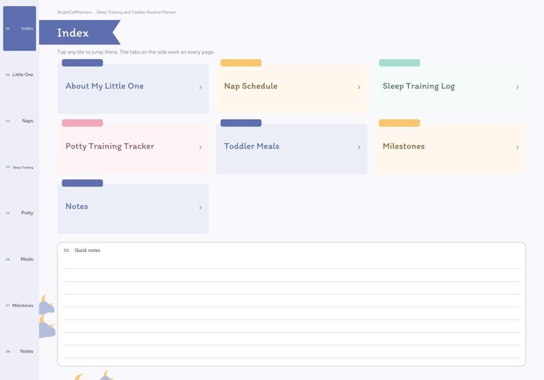The height and width of the screenshot is (380, 544).
Task: Click the Sleep Training and Toddler Routine Planner breadcrumb
Action: point(136,12)
